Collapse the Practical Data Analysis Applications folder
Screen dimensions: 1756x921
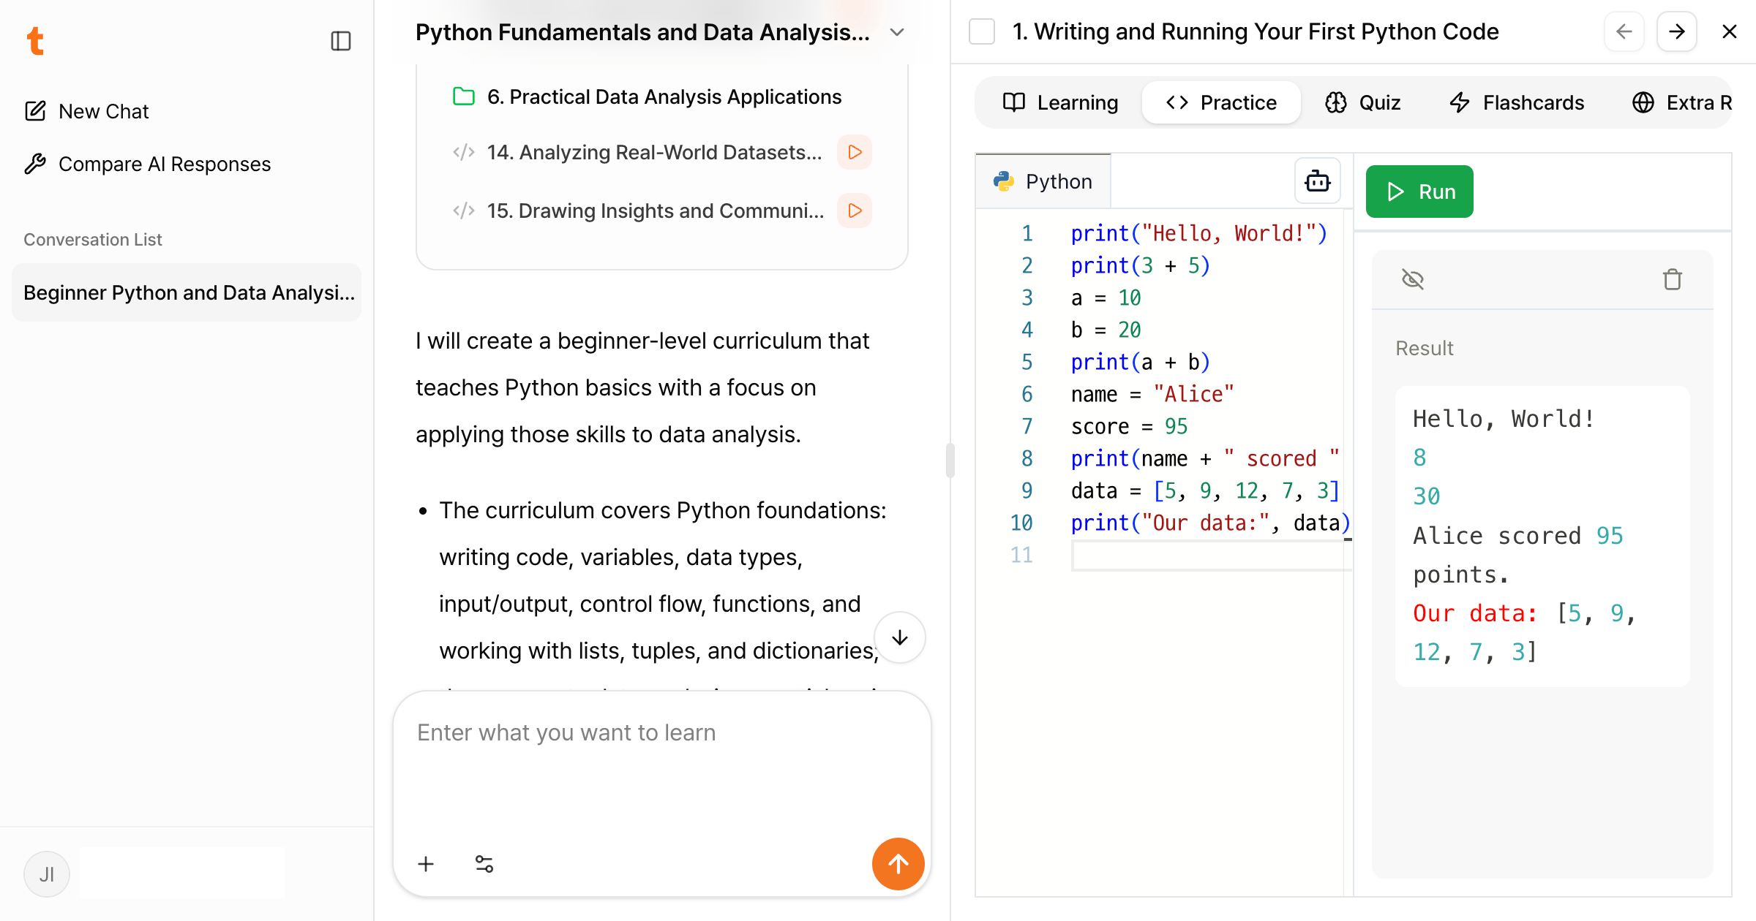pyautogui.click(x=464, y=96)
